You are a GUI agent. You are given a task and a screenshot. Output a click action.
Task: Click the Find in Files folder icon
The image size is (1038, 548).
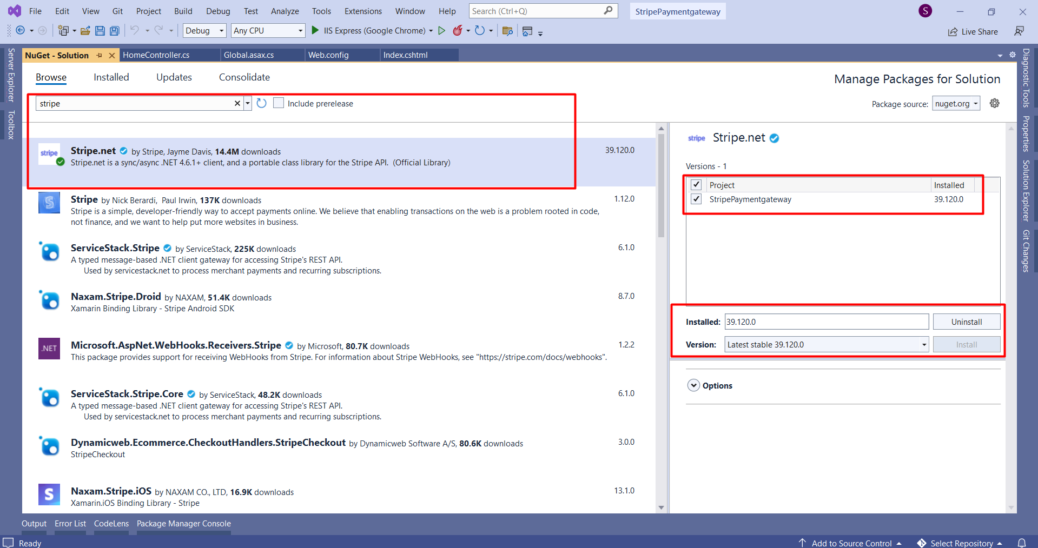pyautogui.click(x=507, y=31)
